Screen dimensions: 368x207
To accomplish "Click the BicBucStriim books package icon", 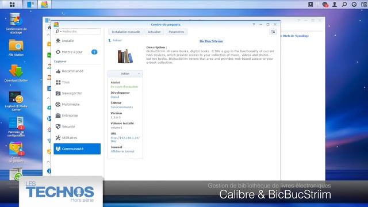I will tap(125, 56).
